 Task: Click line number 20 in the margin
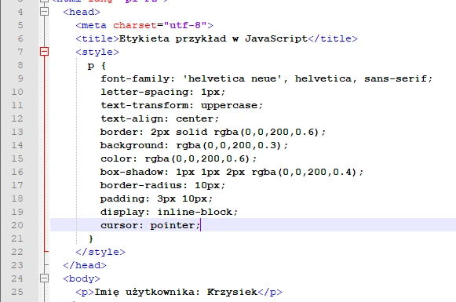pos(17,225)
